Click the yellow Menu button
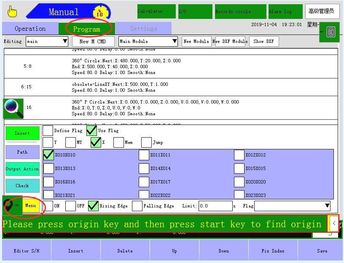 (31, 205)
